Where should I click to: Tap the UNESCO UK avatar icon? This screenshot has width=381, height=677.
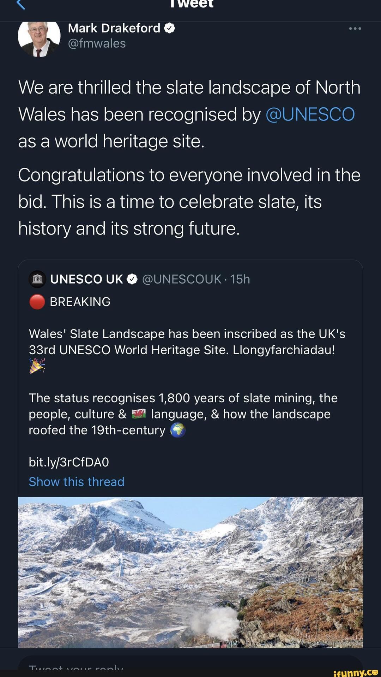tap(37, 279)
